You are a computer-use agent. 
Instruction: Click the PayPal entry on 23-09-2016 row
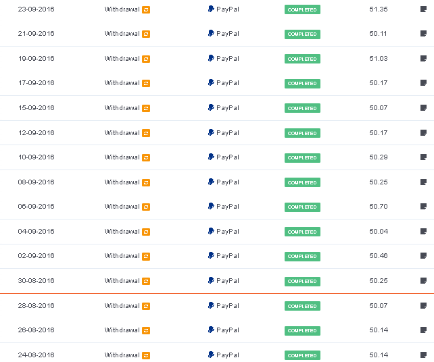pos(223,9)
